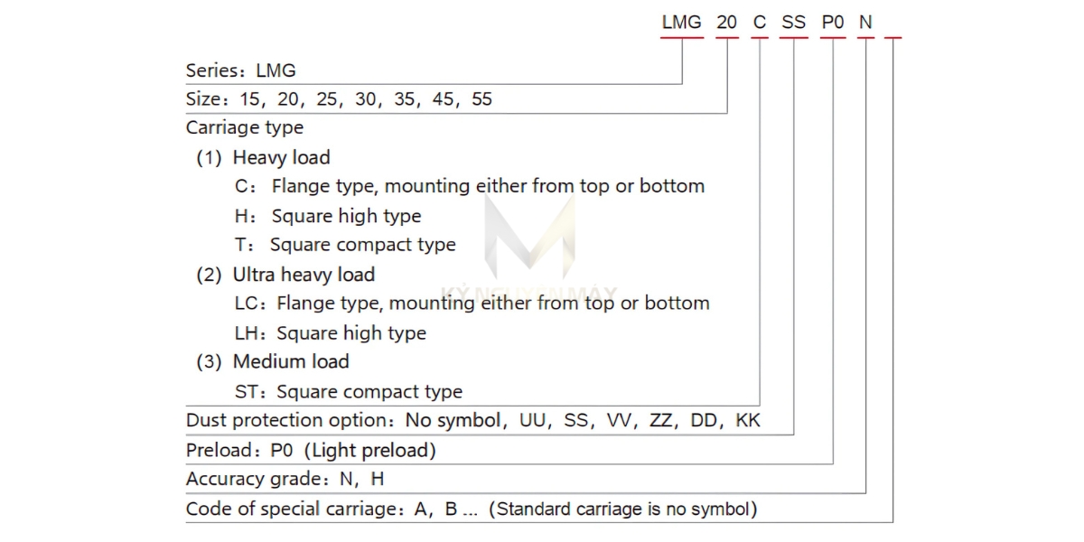This screenshot has width=1084, height=542.
Task: Click the Series: LMG line
Action: click(x=240, y=70)
